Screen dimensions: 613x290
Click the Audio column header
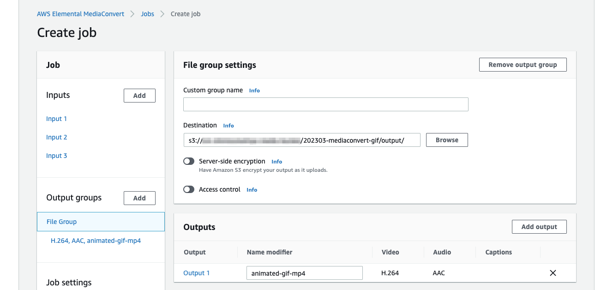(442, 252)
